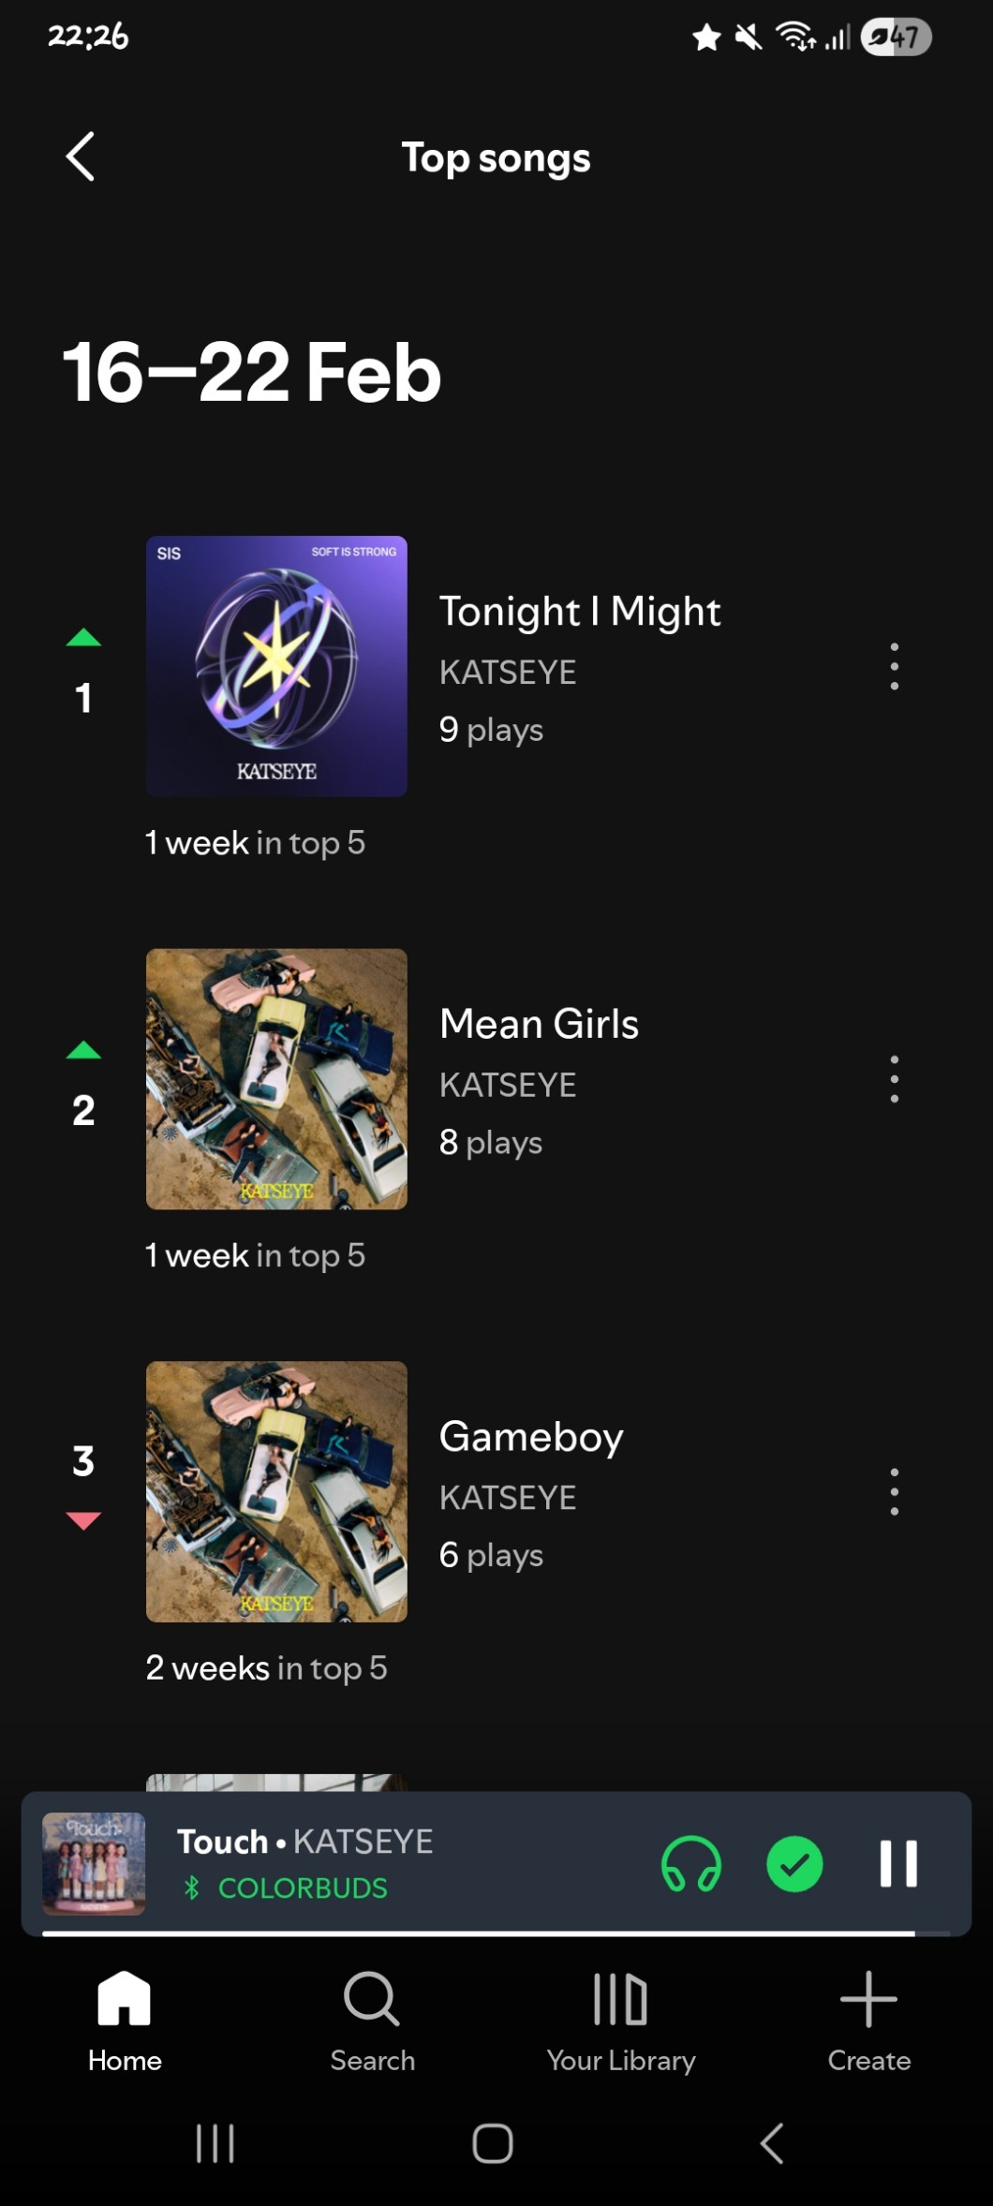993x2206 pixels.
Task: Go to the Home tab
Action: [x=125, y=2019]
